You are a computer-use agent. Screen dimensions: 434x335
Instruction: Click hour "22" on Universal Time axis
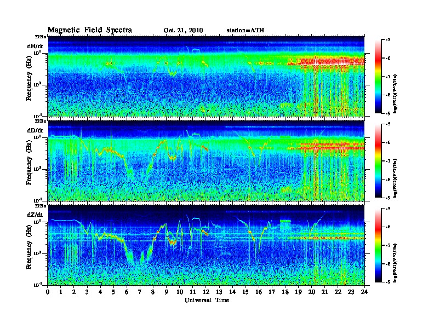pyautogui.click(x=338, y=292)
